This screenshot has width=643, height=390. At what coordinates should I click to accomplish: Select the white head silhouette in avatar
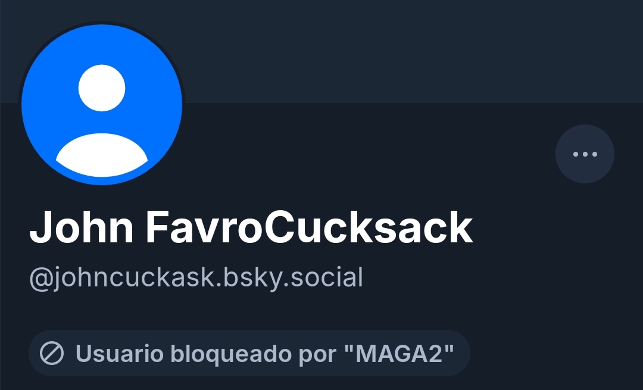102,88
